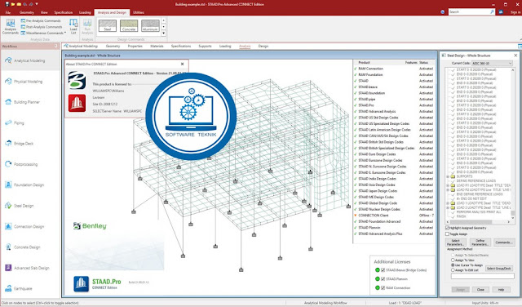Expand LOAD R1 LOADTYPE Dead tree node

pos(448,185)
